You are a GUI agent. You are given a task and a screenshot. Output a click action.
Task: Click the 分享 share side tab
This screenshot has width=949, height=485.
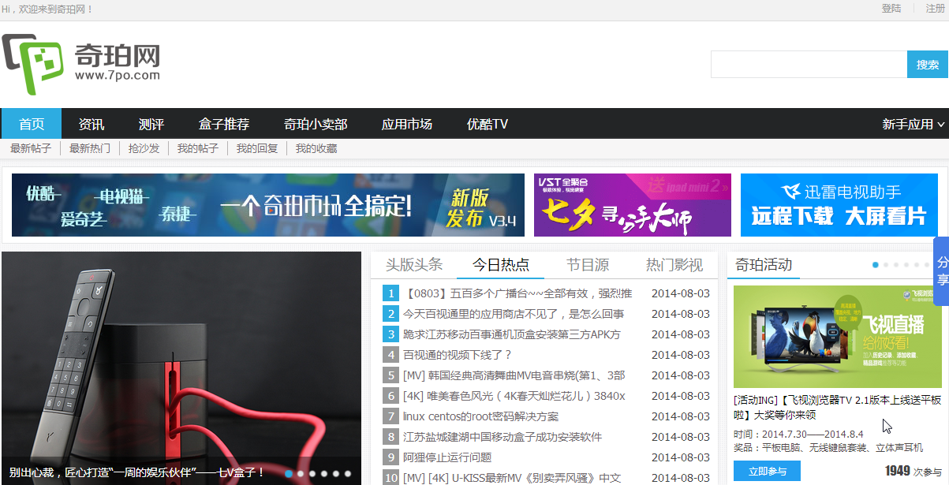coord(942,270)
